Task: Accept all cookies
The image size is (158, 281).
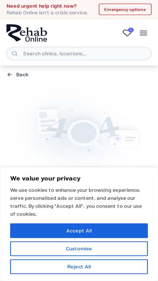Action: click(79, 230)
